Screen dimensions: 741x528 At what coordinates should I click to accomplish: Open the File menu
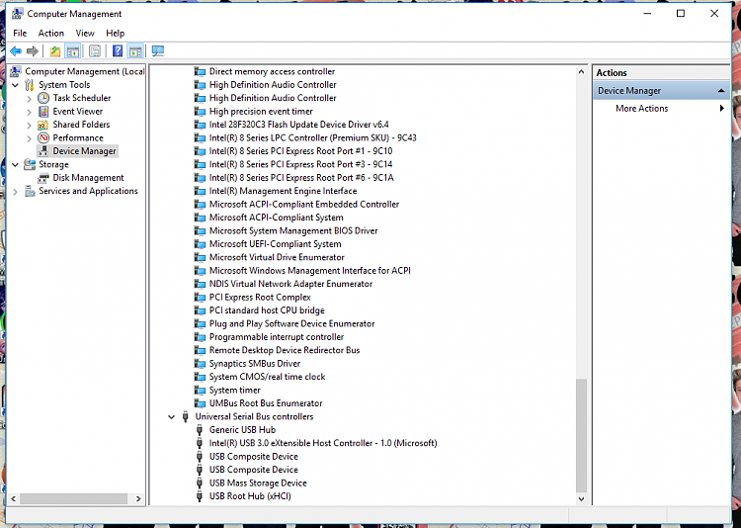coord(20,33)
